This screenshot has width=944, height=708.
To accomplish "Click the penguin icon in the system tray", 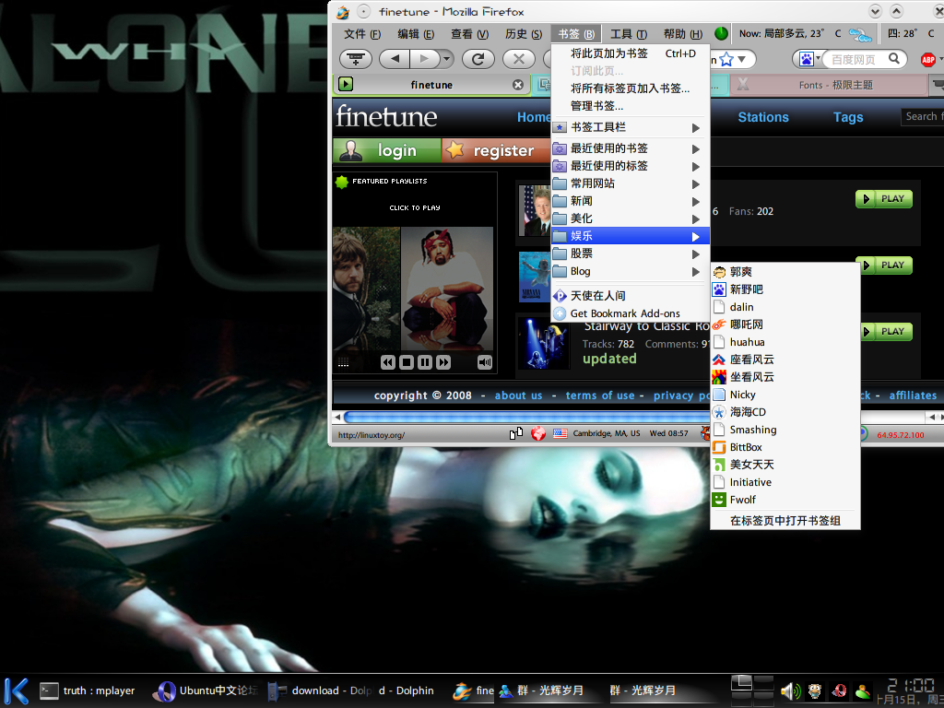I will coord(815,691).
